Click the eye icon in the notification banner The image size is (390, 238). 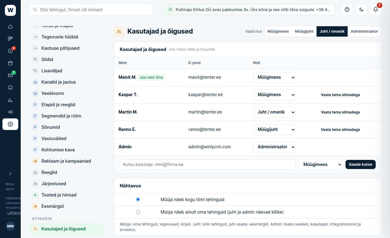tap(170, 9)
